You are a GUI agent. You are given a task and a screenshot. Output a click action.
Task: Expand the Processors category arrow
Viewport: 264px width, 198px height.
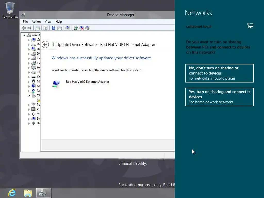29,110
